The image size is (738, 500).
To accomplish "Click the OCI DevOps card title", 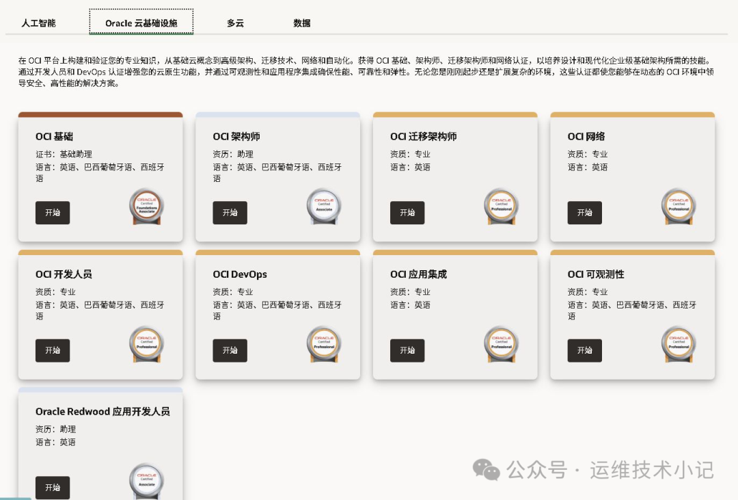I will 240,274.
